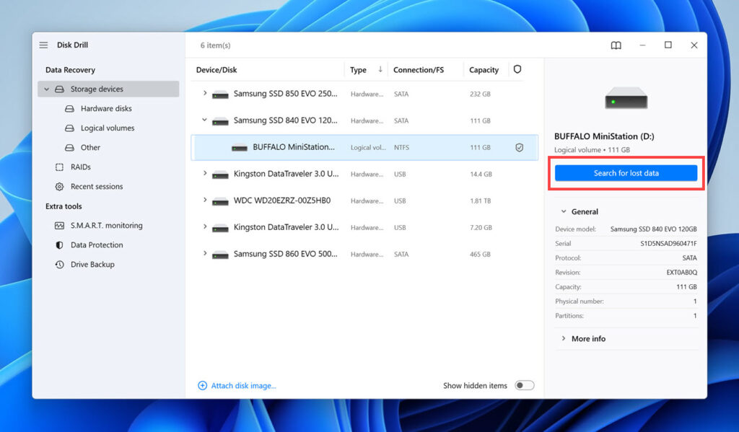
Task: Expand the Samsung SSD 850 EVO entry
Action: [204, 94]
